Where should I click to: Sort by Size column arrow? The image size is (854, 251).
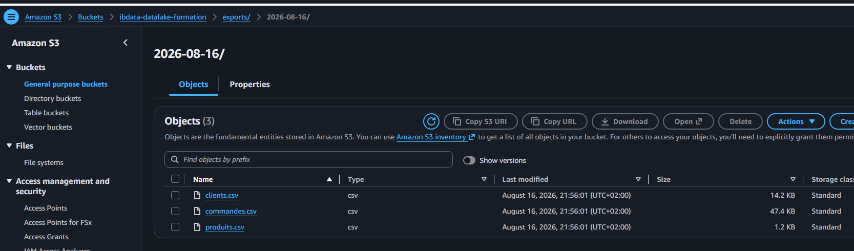click(793, 179)
